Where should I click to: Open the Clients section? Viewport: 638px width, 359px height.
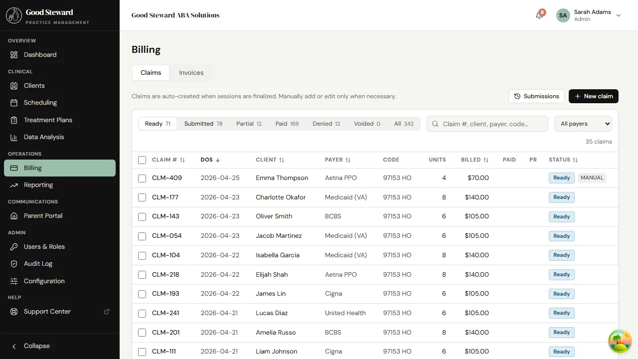click(x=34, y=85)
